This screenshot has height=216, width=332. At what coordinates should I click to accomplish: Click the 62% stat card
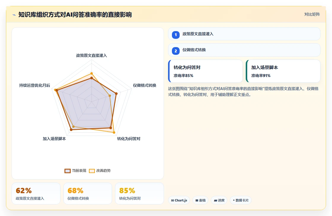pyautogui.click(x=36, y=193)
